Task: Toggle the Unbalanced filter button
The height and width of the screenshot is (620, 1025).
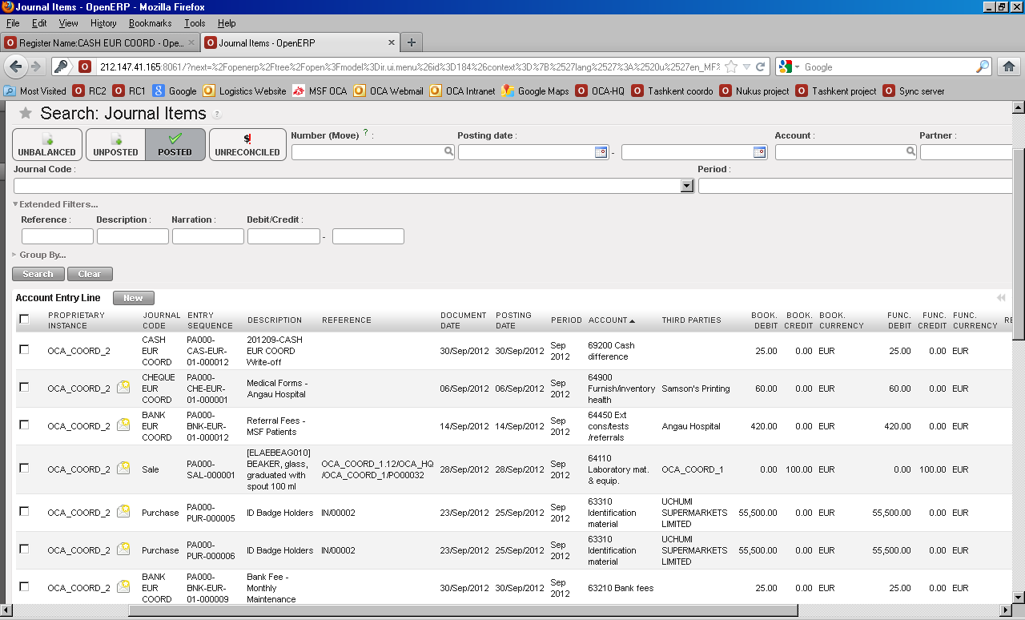Action: point(47,144)
